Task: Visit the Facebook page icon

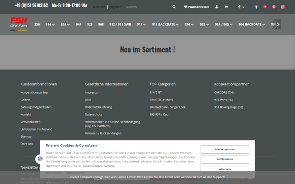Action: [x=256, y=7]
